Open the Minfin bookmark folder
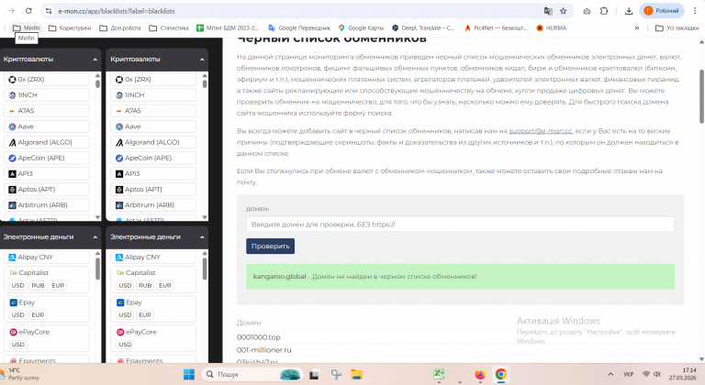705x385 pixels. [x=26, y=27]
